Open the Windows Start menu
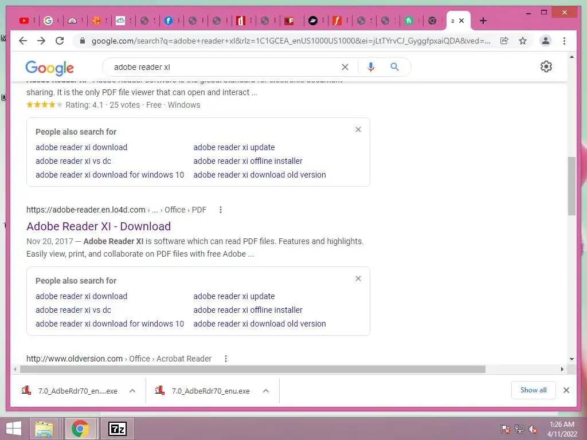This screenshot has height=440, width=587. [x=14, y=429]
